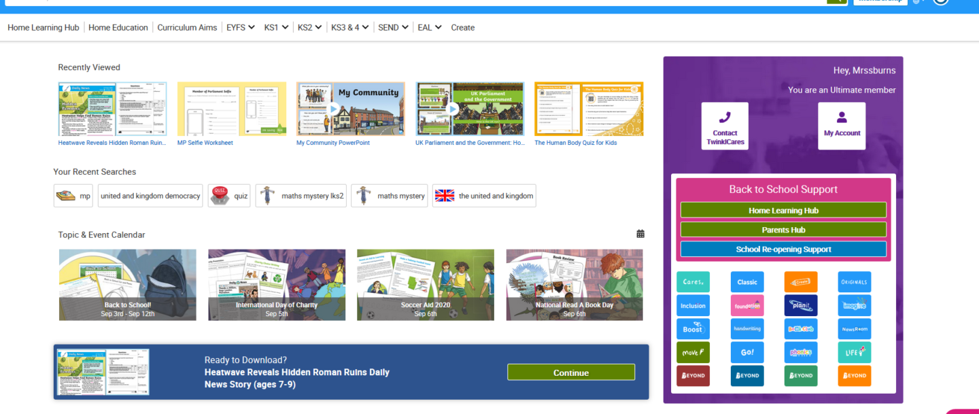
Task: Open the Twinkl Cares tile
Action: tap(693, 282)
